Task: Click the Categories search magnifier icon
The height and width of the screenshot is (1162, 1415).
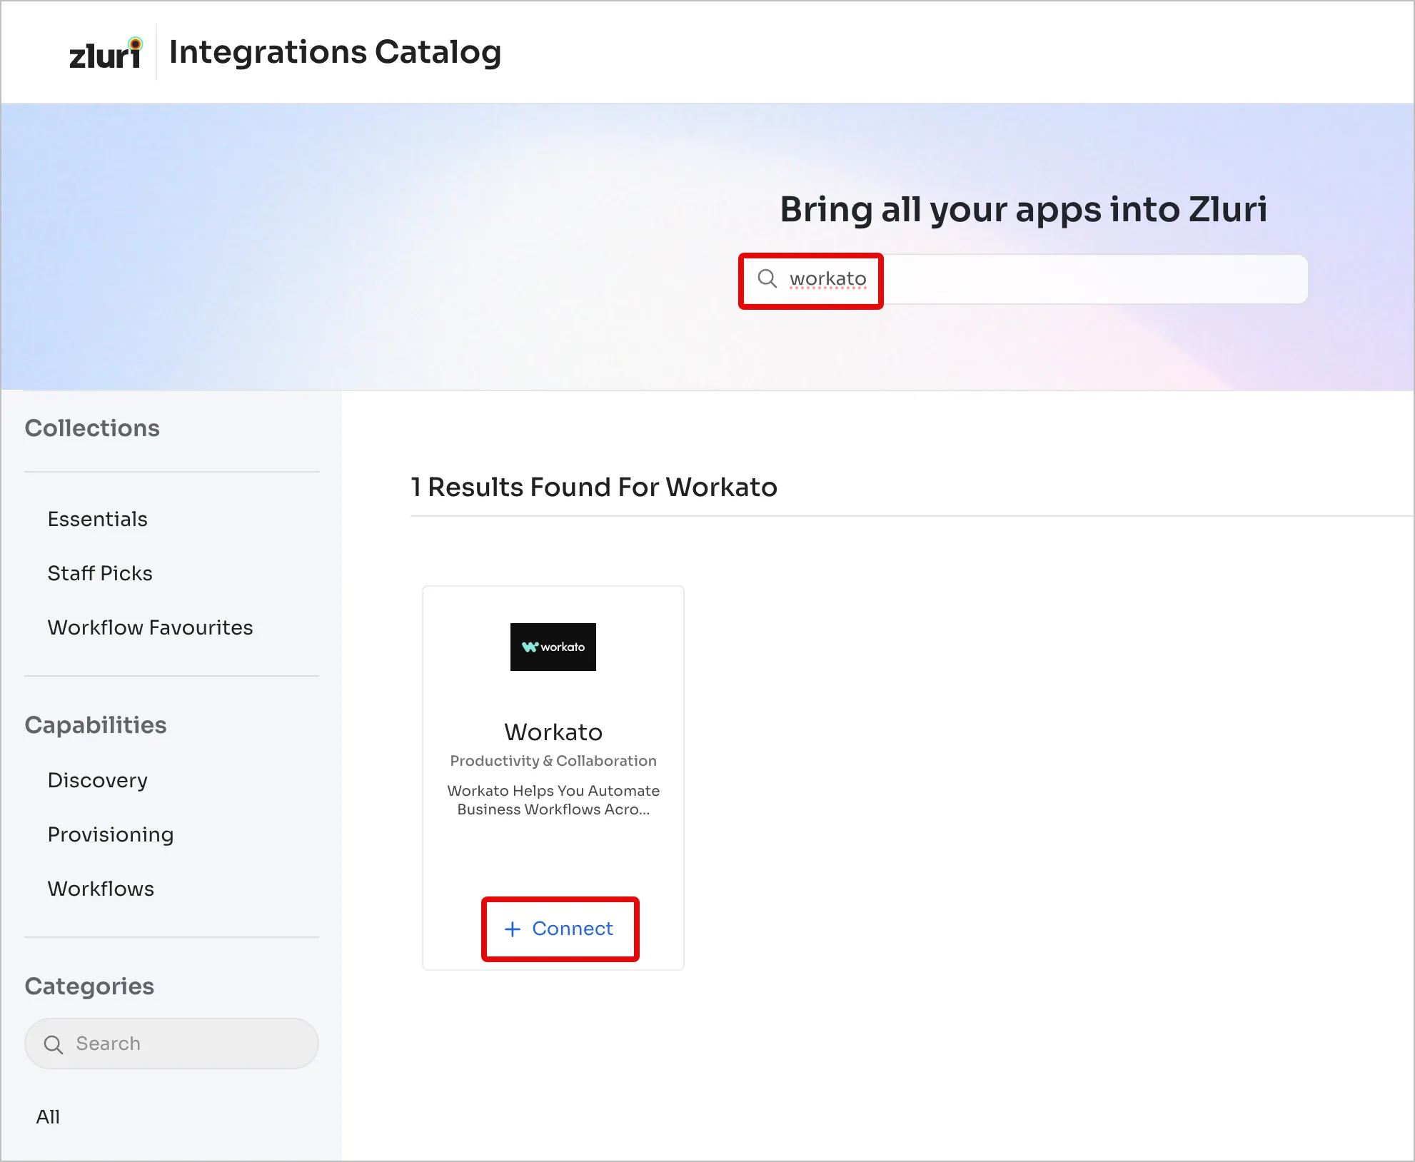Action: coord(54,1044)
